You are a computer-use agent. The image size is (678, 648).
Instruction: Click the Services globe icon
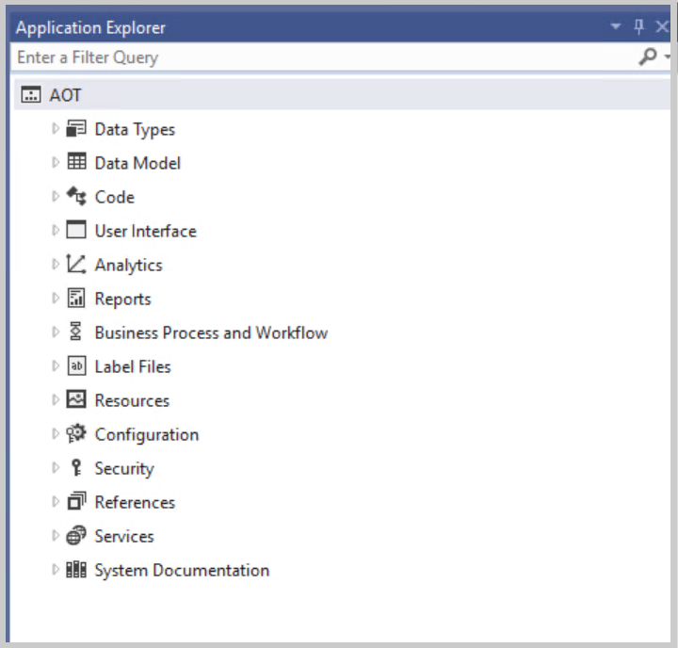coord(76,535)
